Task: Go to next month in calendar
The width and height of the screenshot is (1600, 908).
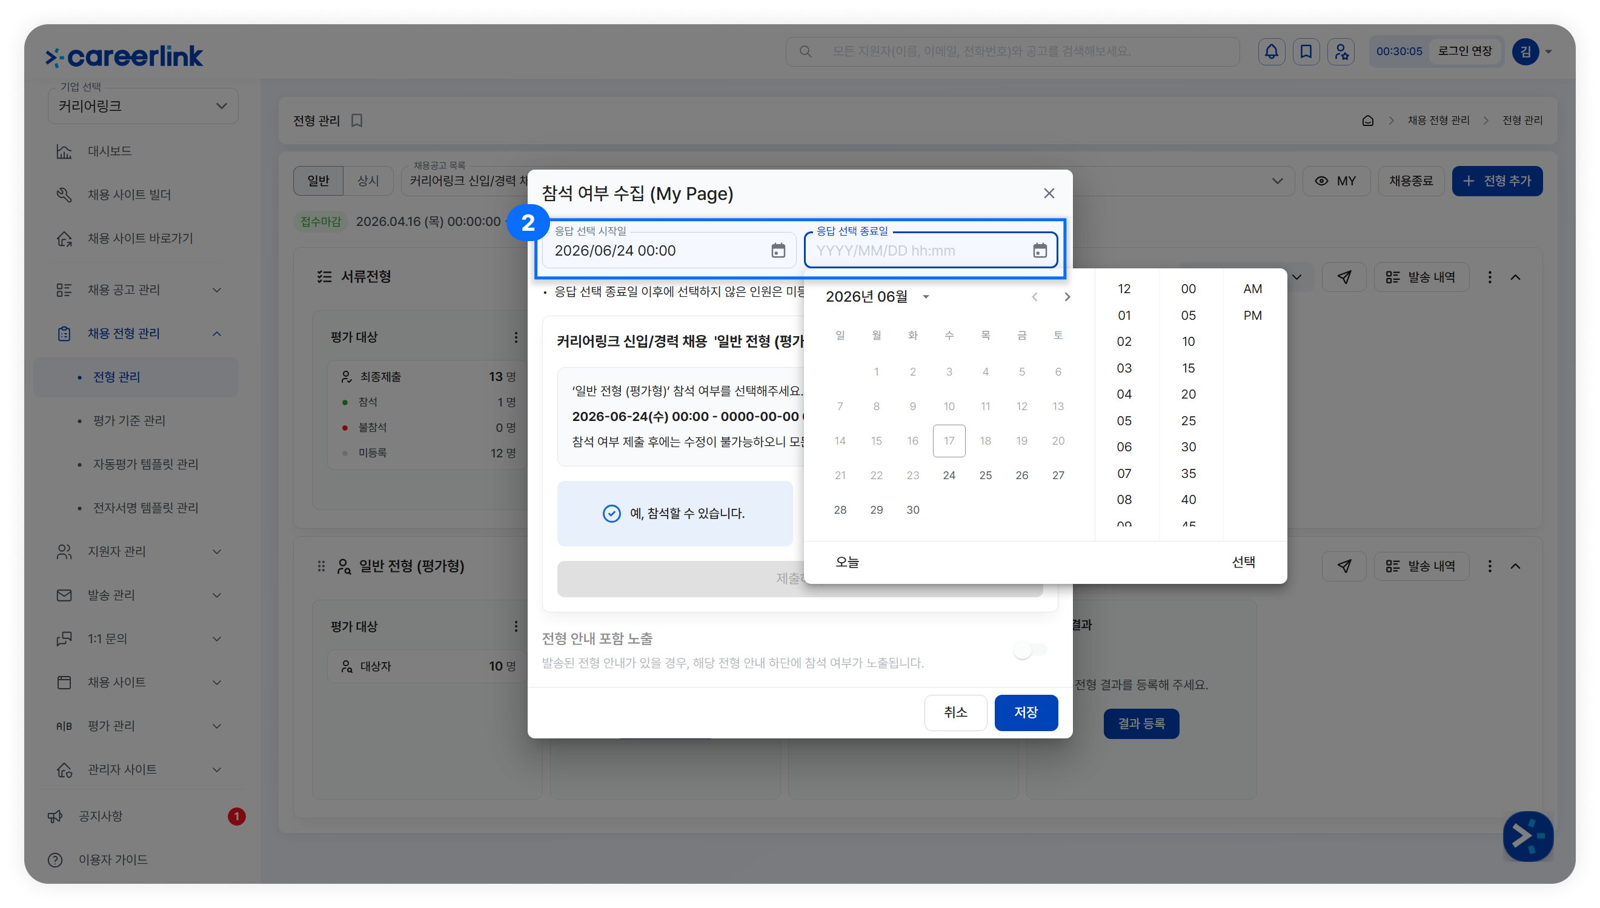Action: pyautogui.click(x=1067, y=297)
